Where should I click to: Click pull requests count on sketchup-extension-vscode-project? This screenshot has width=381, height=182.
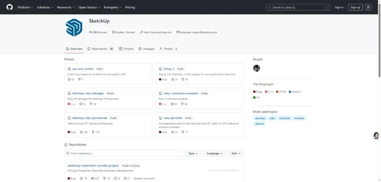pyautogui.click(x=127, y=178)
